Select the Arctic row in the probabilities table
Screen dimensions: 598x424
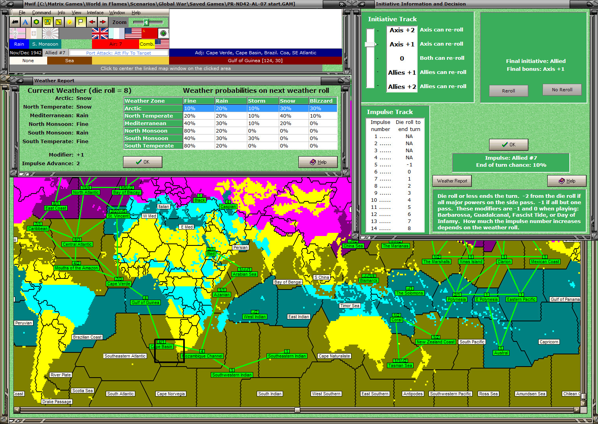(230, 109)
